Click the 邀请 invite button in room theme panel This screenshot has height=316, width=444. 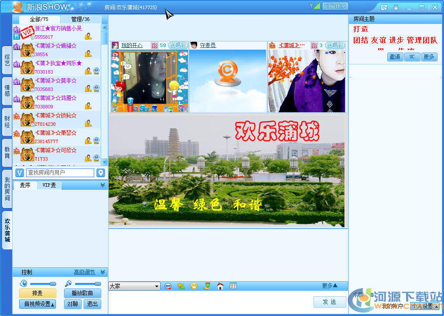click(395, 57)
